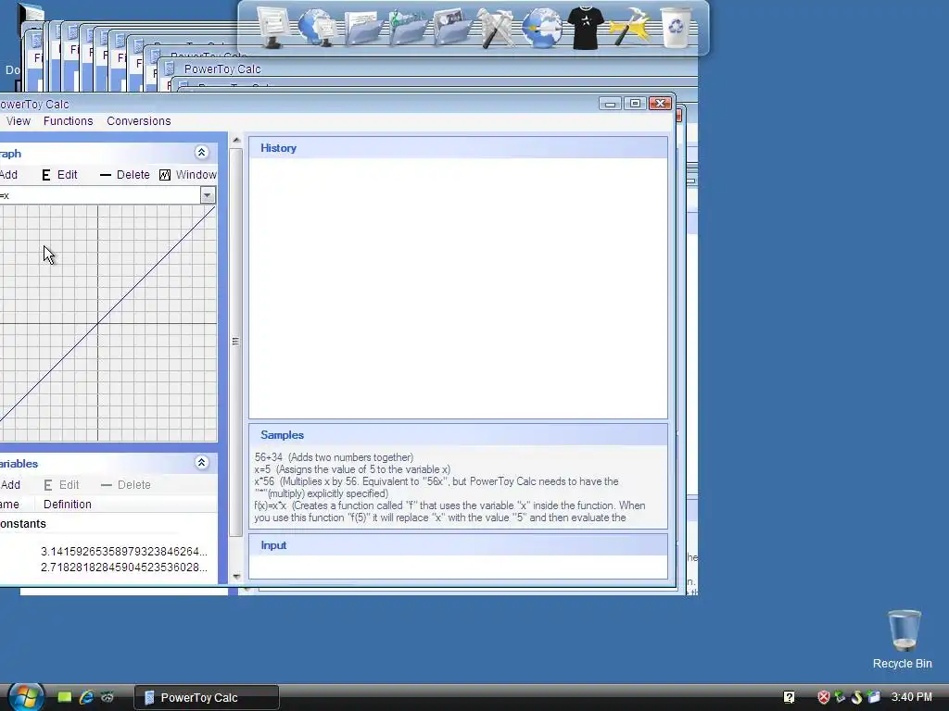Click the Edit icon in Variables toolbar
The height and width of the screenshot is (711, 949).
tap(48, 485)
